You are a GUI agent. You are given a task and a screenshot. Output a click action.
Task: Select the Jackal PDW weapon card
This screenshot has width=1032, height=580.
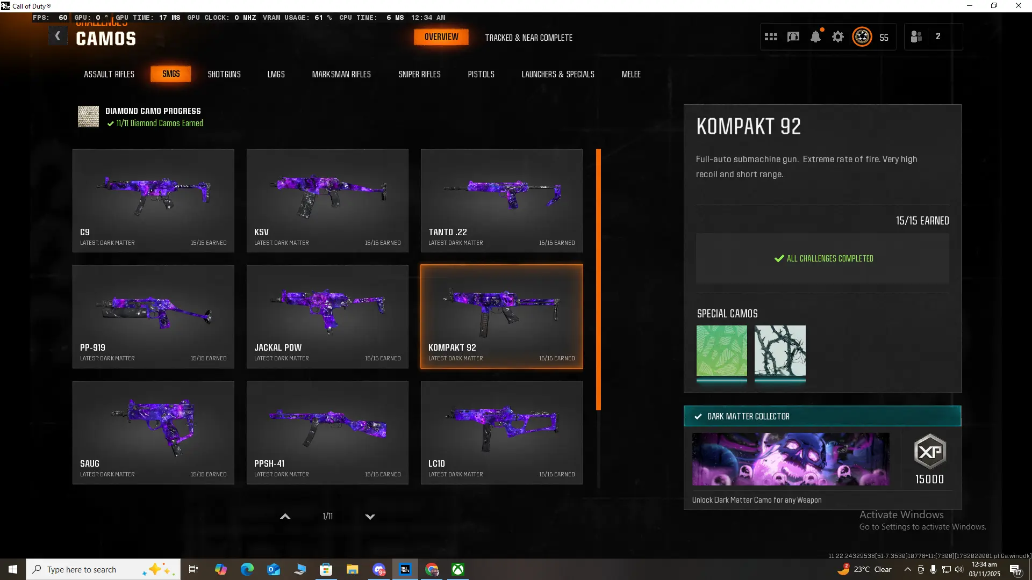(x=327, y=316)
